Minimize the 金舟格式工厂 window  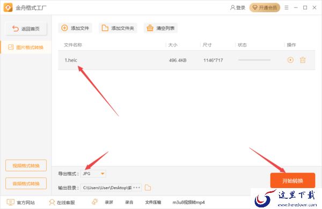coord(296,8)
